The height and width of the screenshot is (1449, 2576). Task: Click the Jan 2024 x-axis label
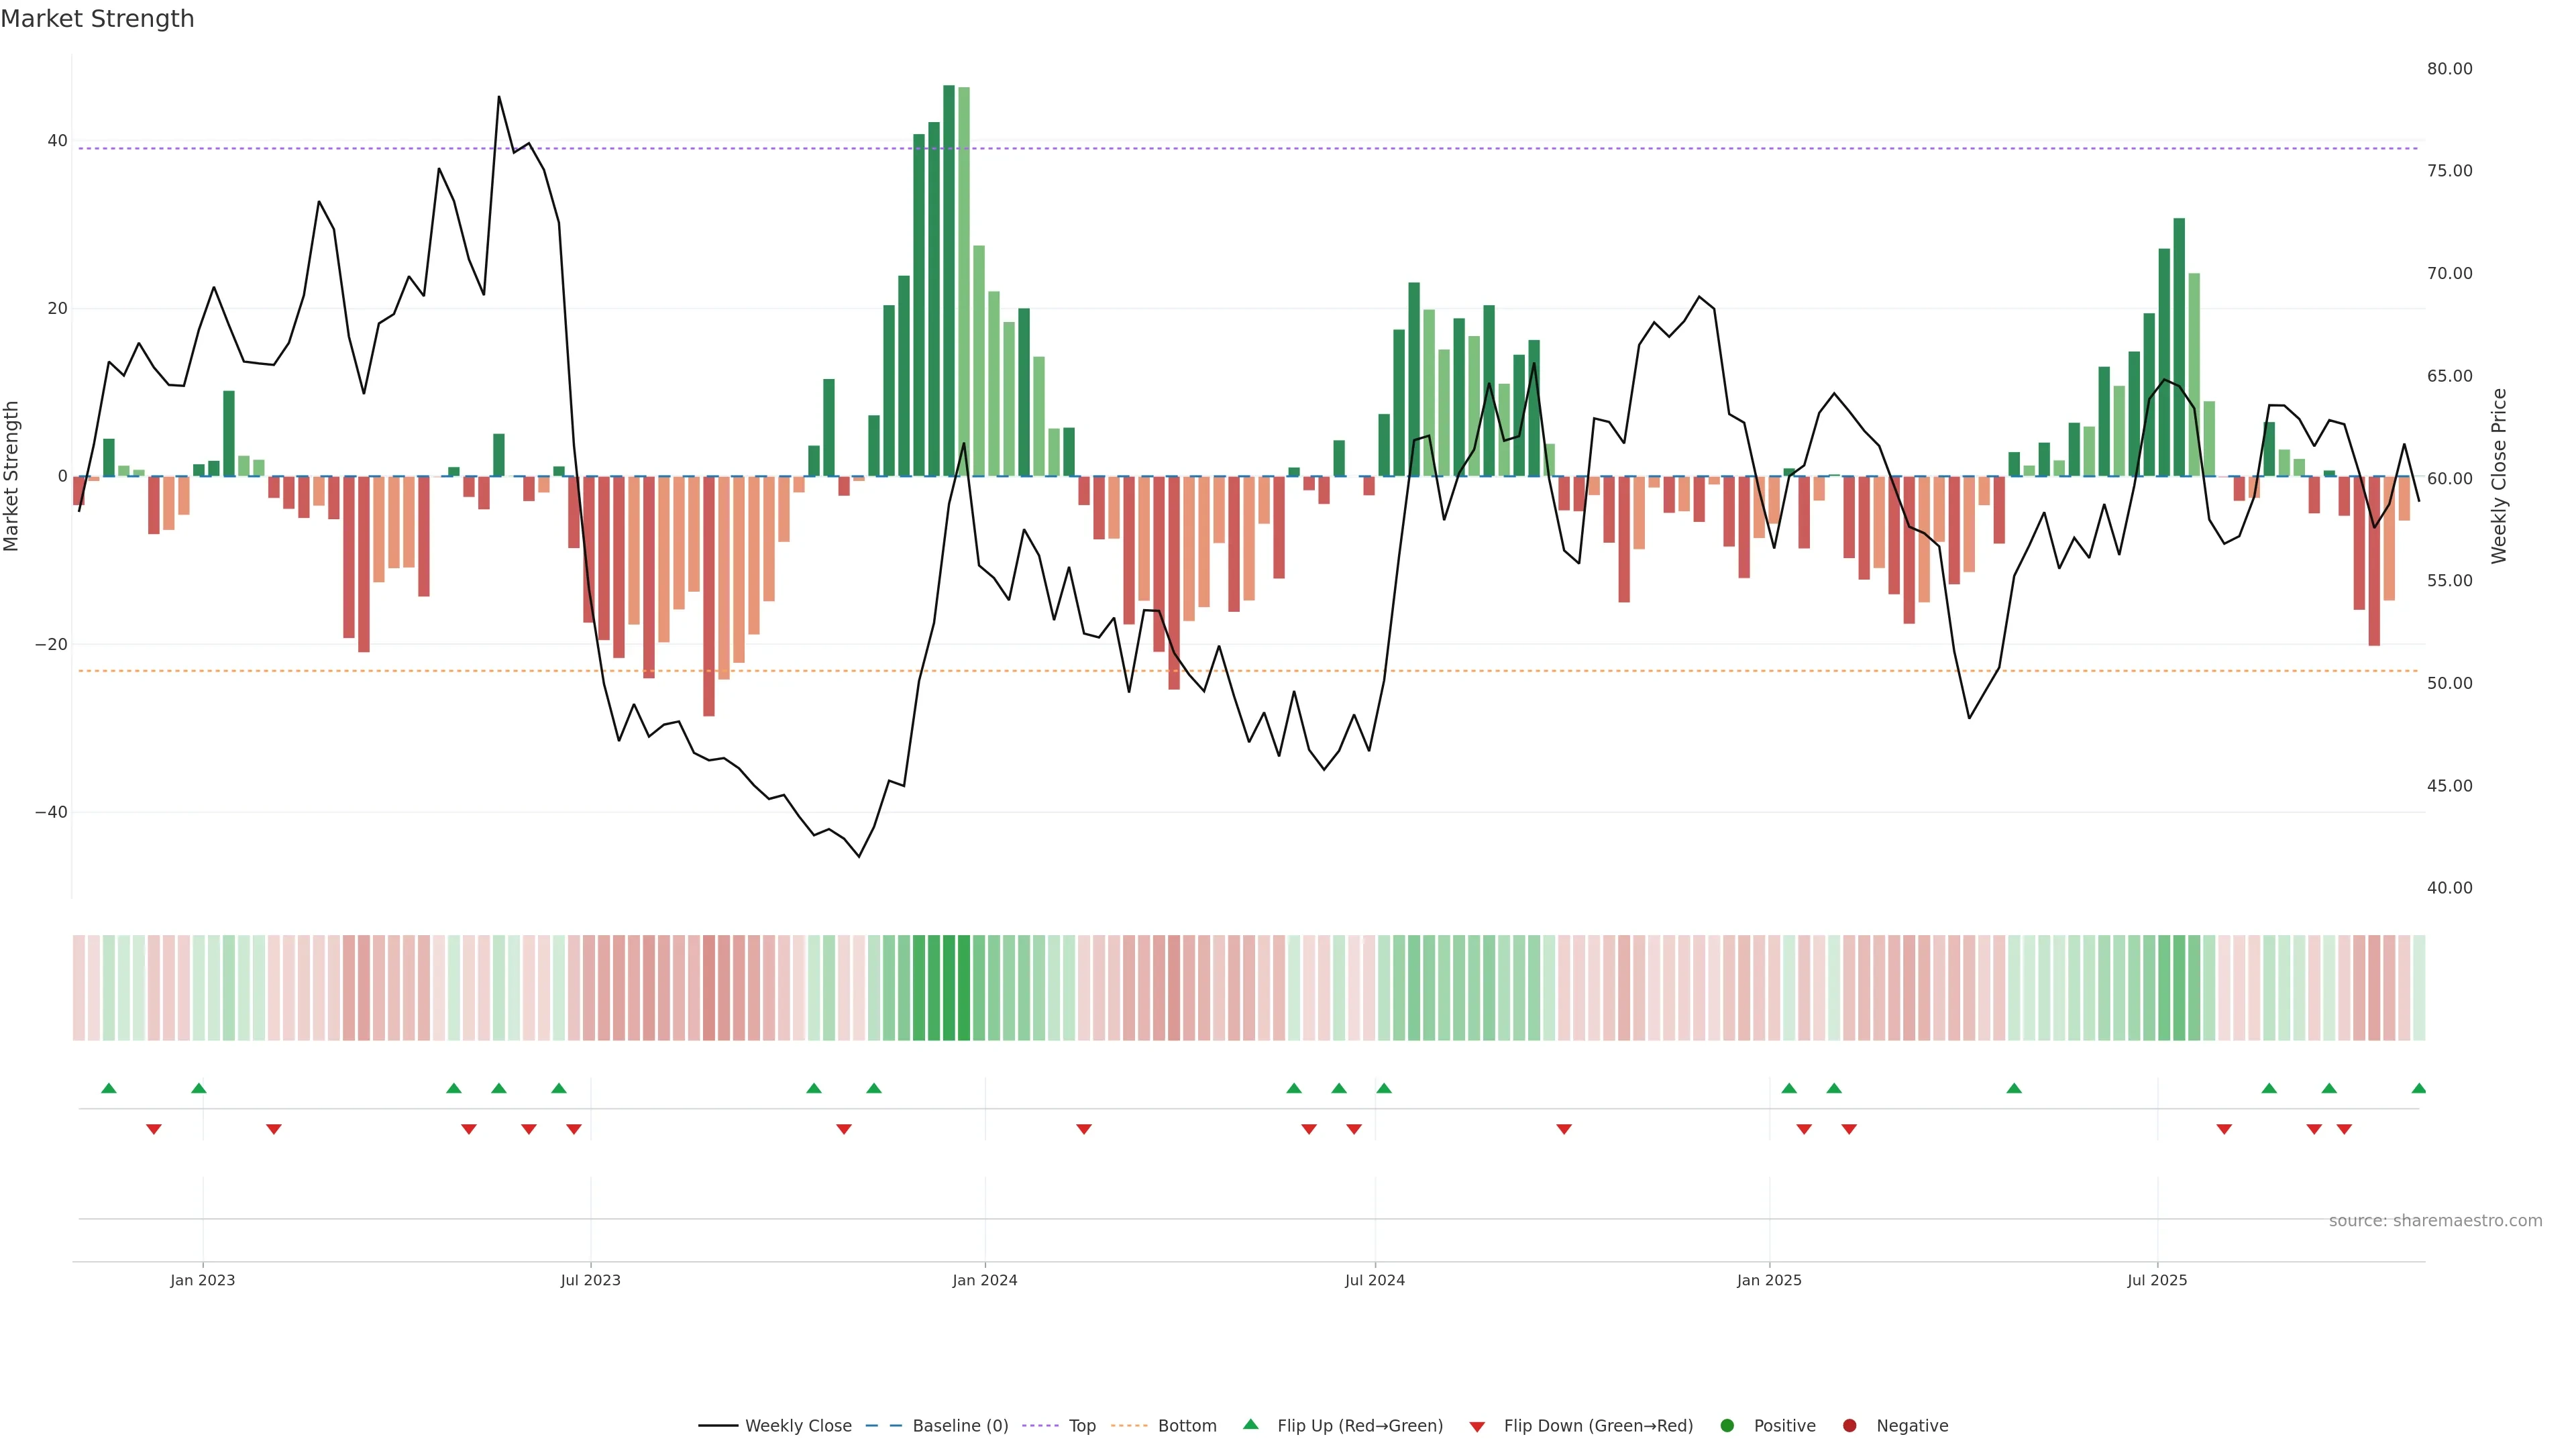(x=984, y=1280)
